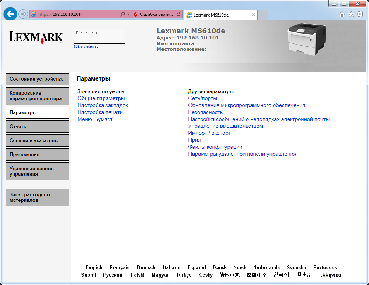This screenshot has height=285, width=369.
Task: Open the Импорт / экспорт link
Action: tap(209, 133)
